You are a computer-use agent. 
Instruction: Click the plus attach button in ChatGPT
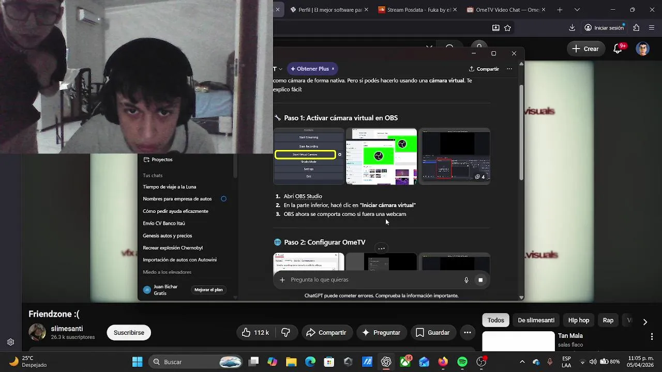282,280
